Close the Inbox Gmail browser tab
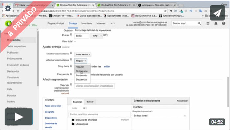The image size is (230, 130). (x=52, y=5)
